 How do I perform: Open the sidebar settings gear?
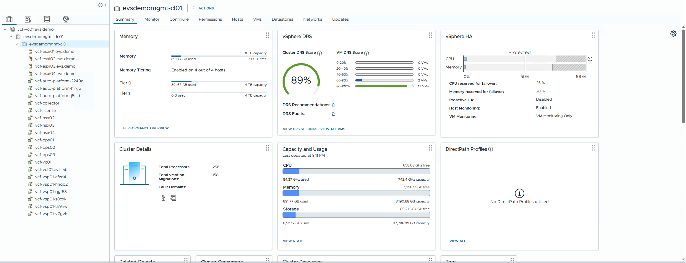pyautogui.click(x=100, y=5)
